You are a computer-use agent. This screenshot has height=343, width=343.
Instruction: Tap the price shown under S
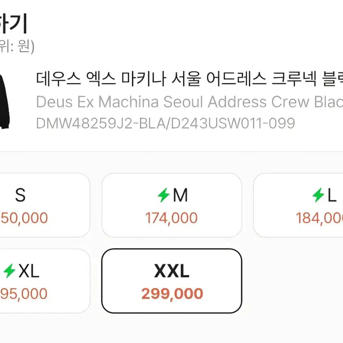click(x=24, y=218)
